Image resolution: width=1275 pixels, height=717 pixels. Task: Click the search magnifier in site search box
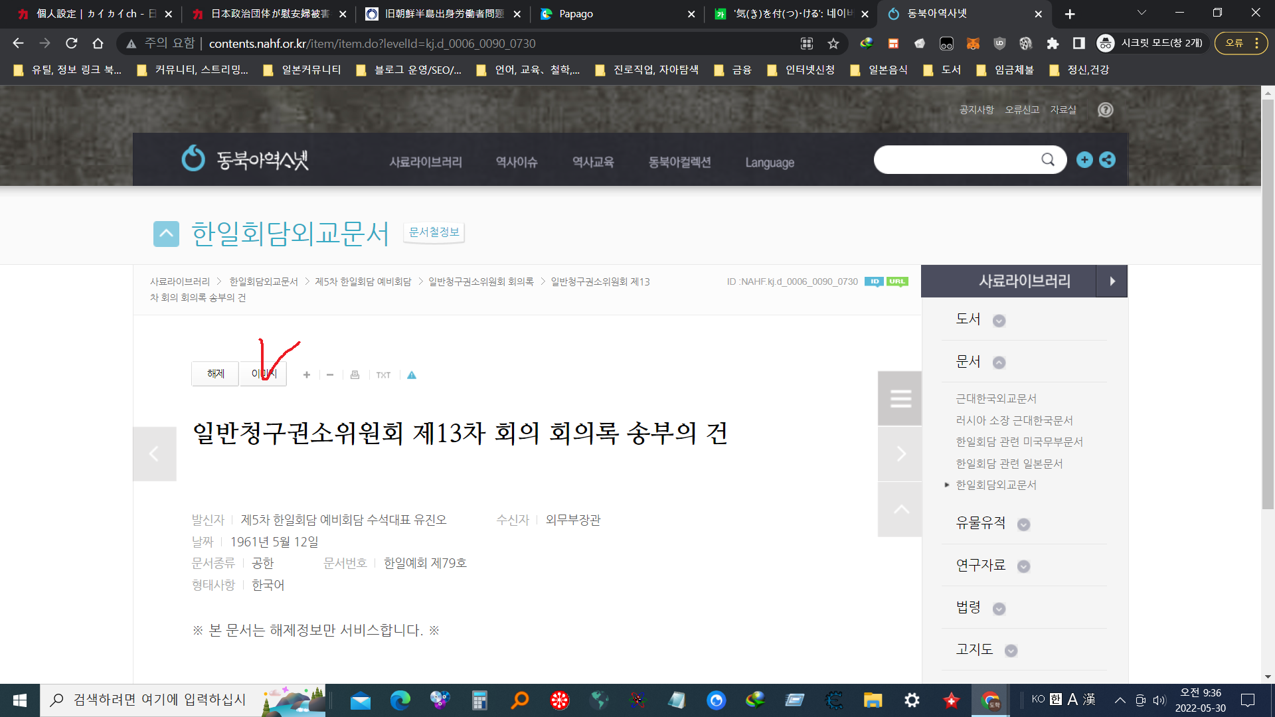[1047, 160]
